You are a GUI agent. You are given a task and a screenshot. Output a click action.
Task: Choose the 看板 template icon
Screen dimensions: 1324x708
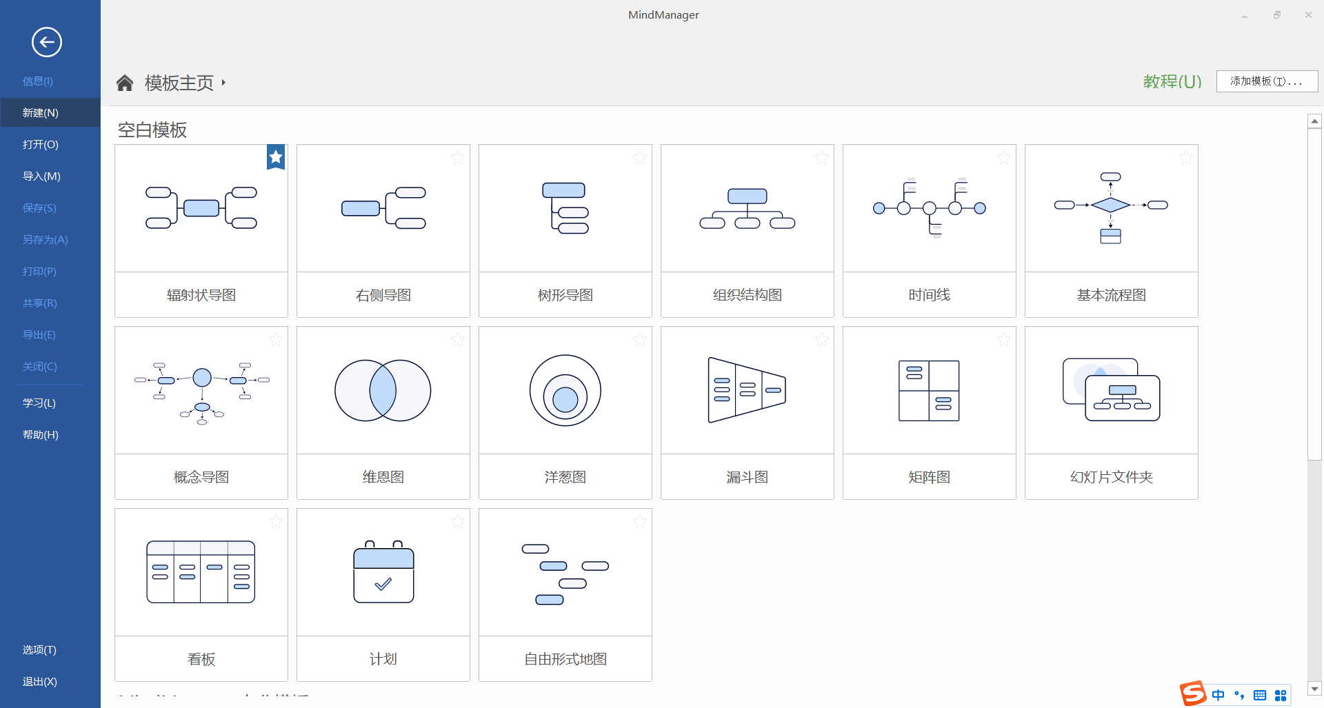point(201,572)
